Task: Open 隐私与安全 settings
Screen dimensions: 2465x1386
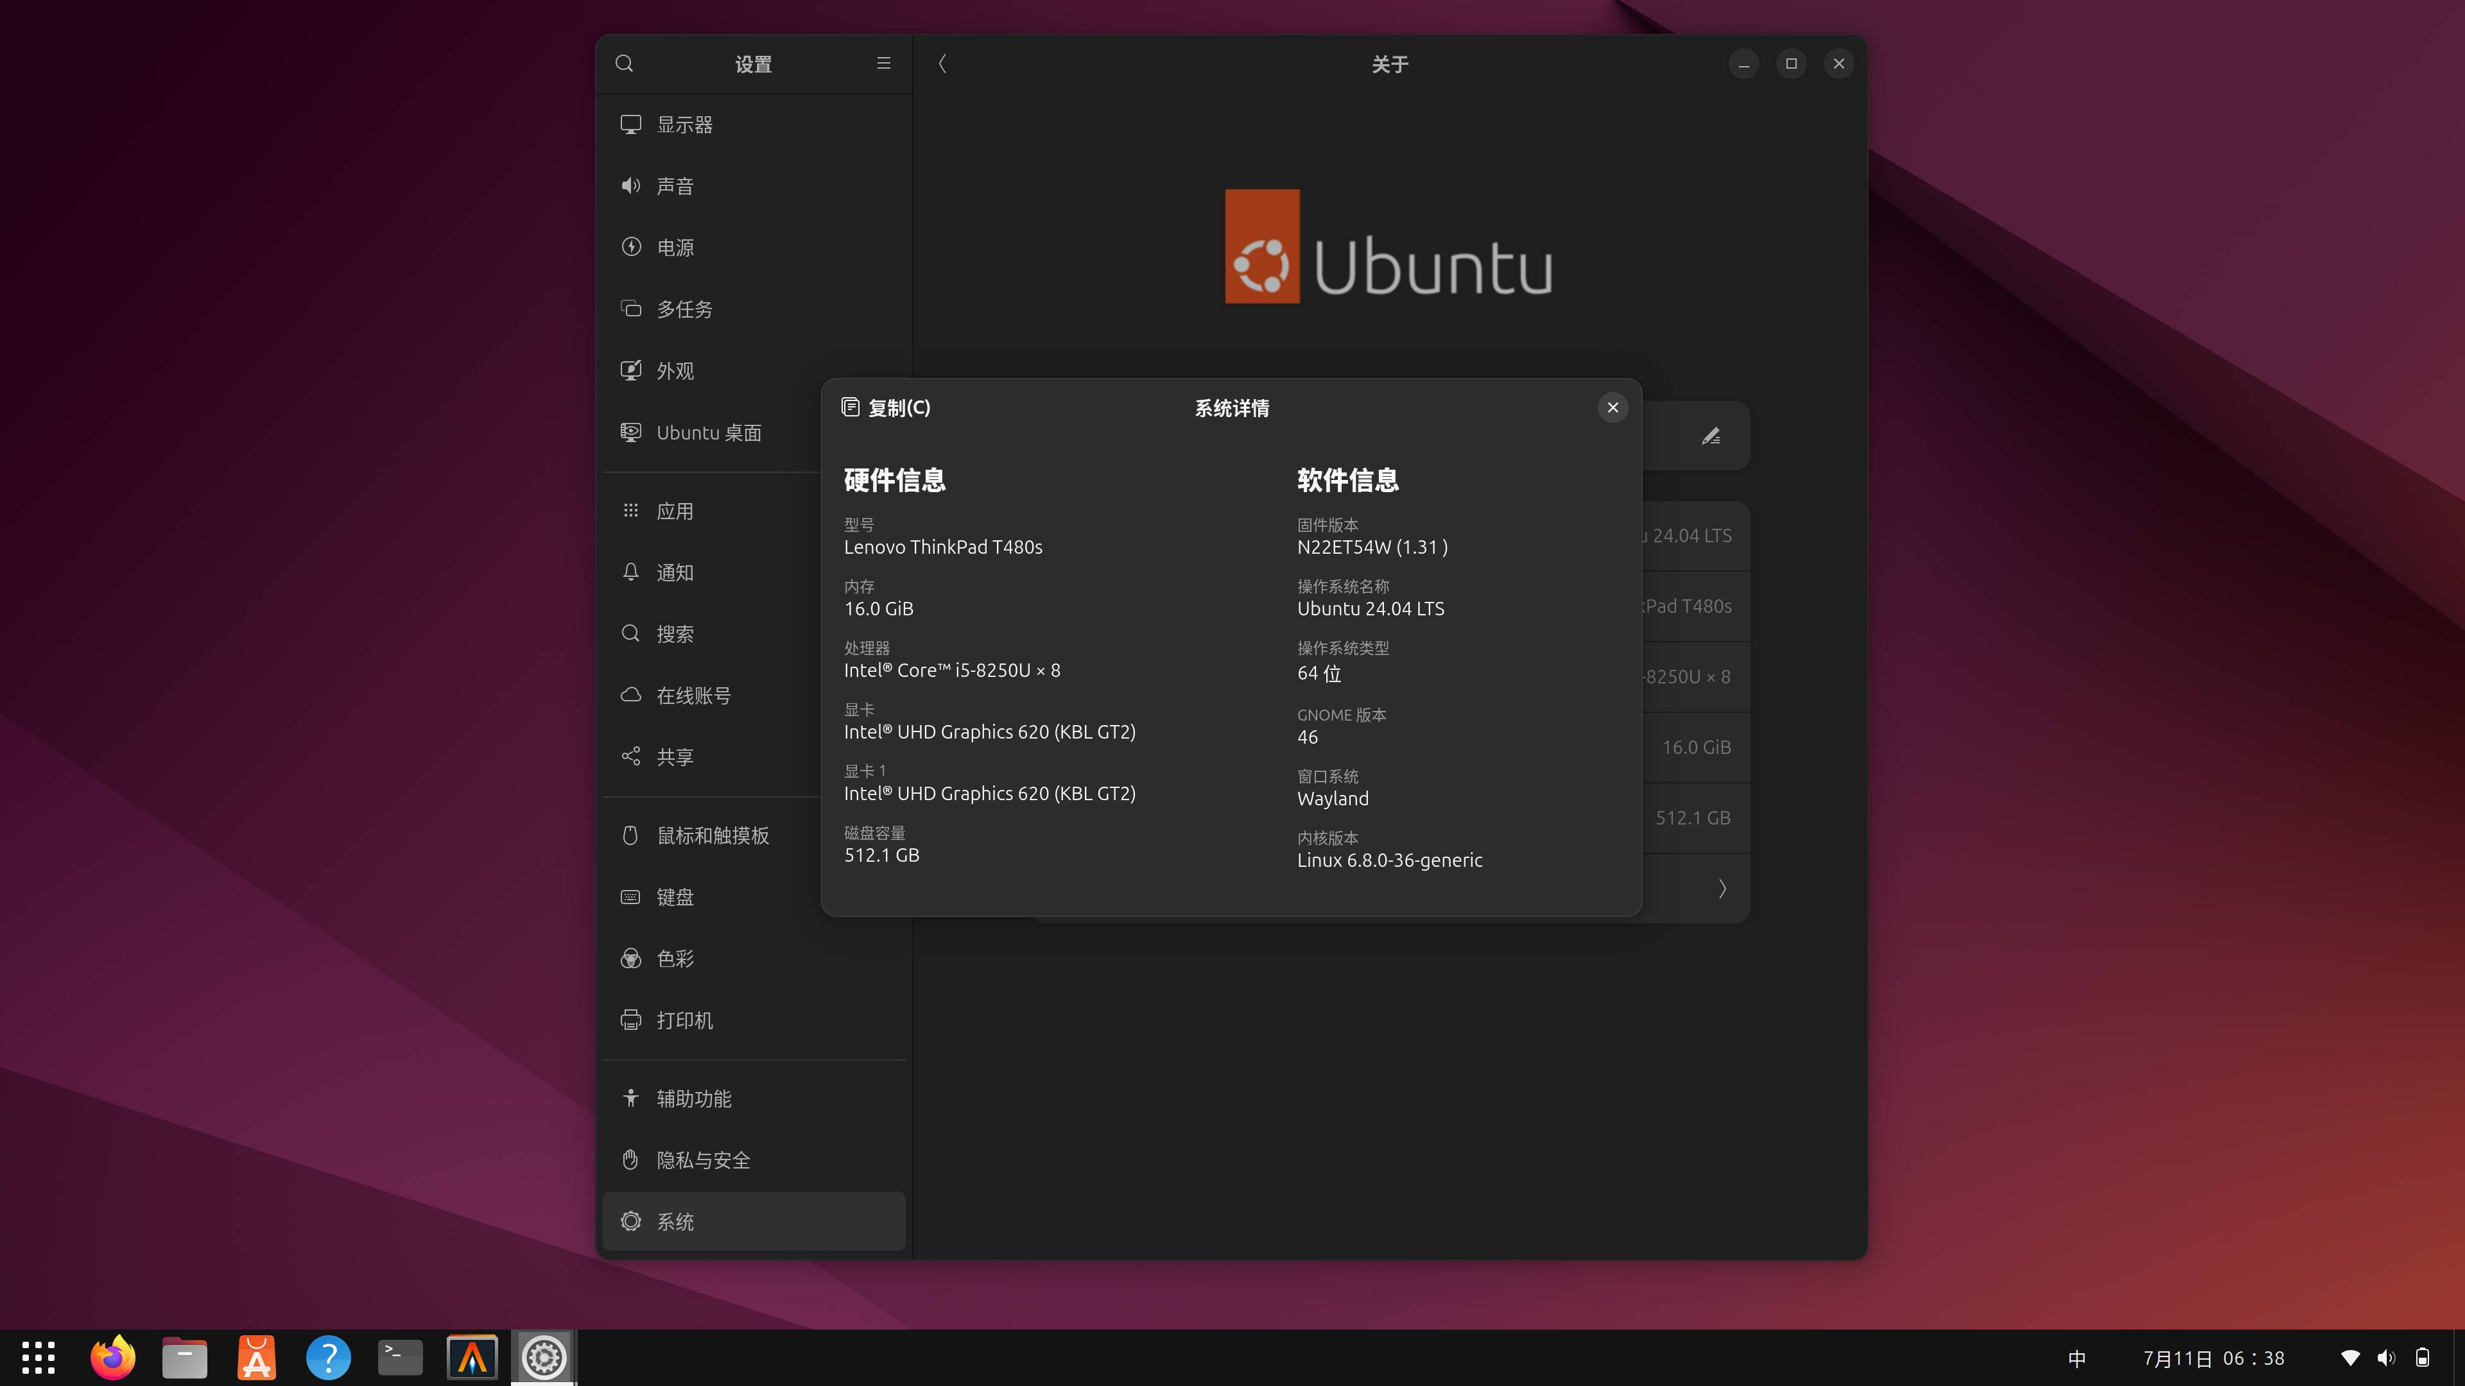Action: 754,1160
